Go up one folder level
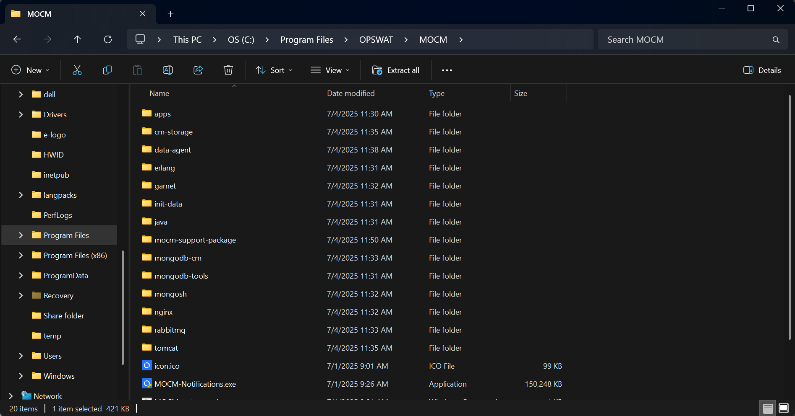This screenshot has height=416, width=795. (x=77, y=39)
